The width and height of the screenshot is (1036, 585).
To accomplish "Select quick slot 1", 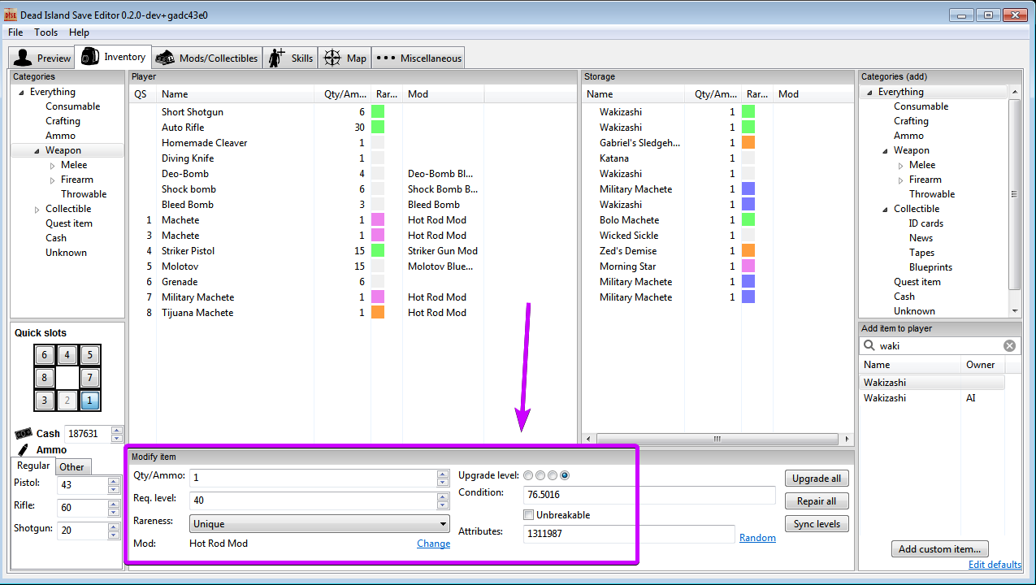I will pyautogui.click(x=90, y=401).
